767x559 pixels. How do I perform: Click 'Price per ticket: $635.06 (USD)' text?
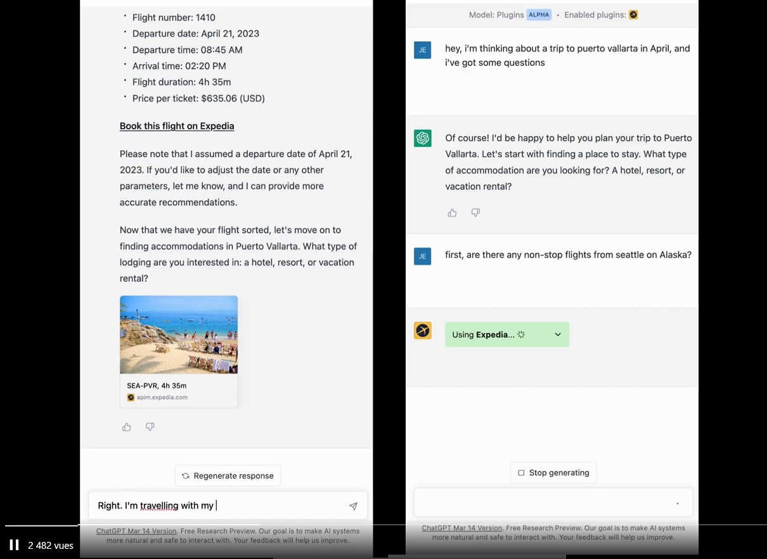[198, 98]
